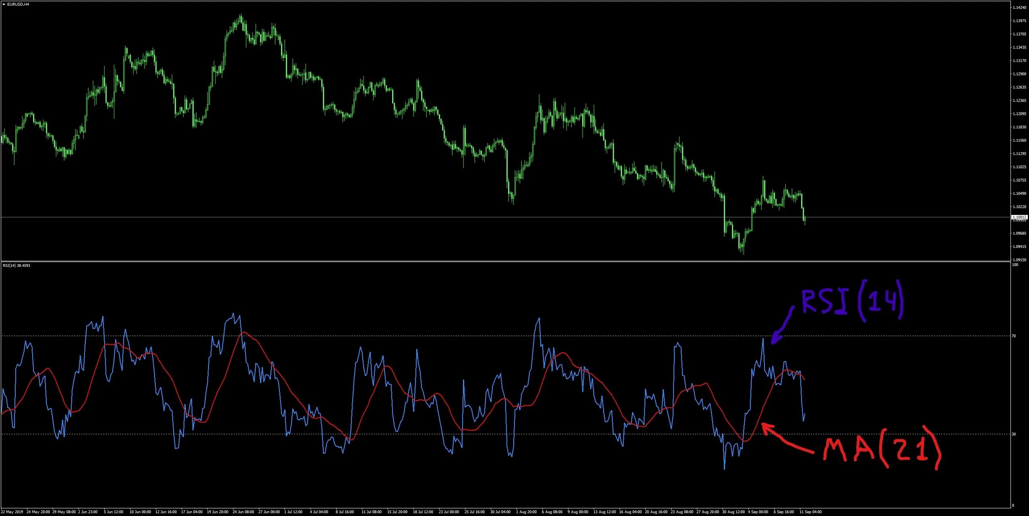Click the dropdown triangle beside EURUSD,H4
1029x516 pixels.
(4, 4)
